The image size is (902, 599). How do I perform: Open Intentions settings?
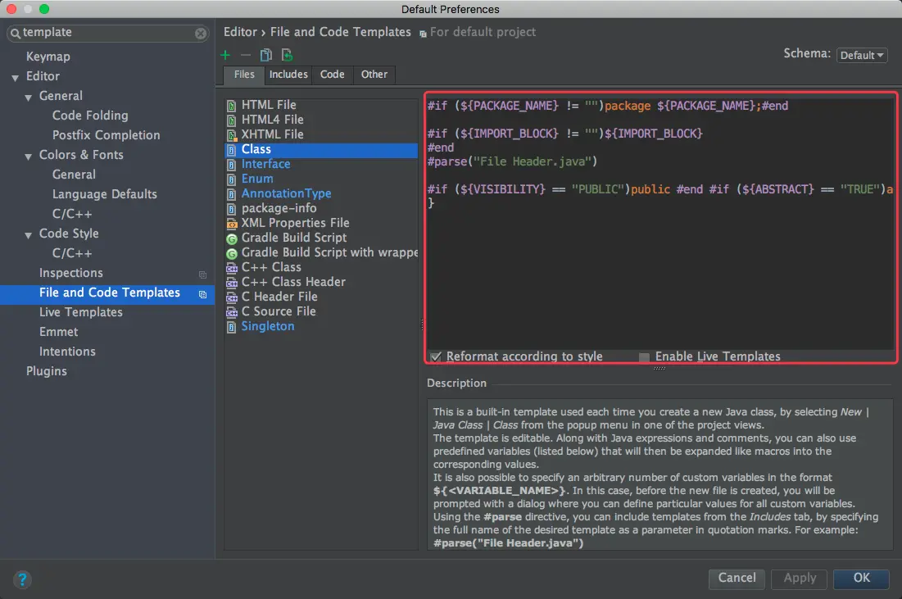pyautogui.click(x=67, y=351)
